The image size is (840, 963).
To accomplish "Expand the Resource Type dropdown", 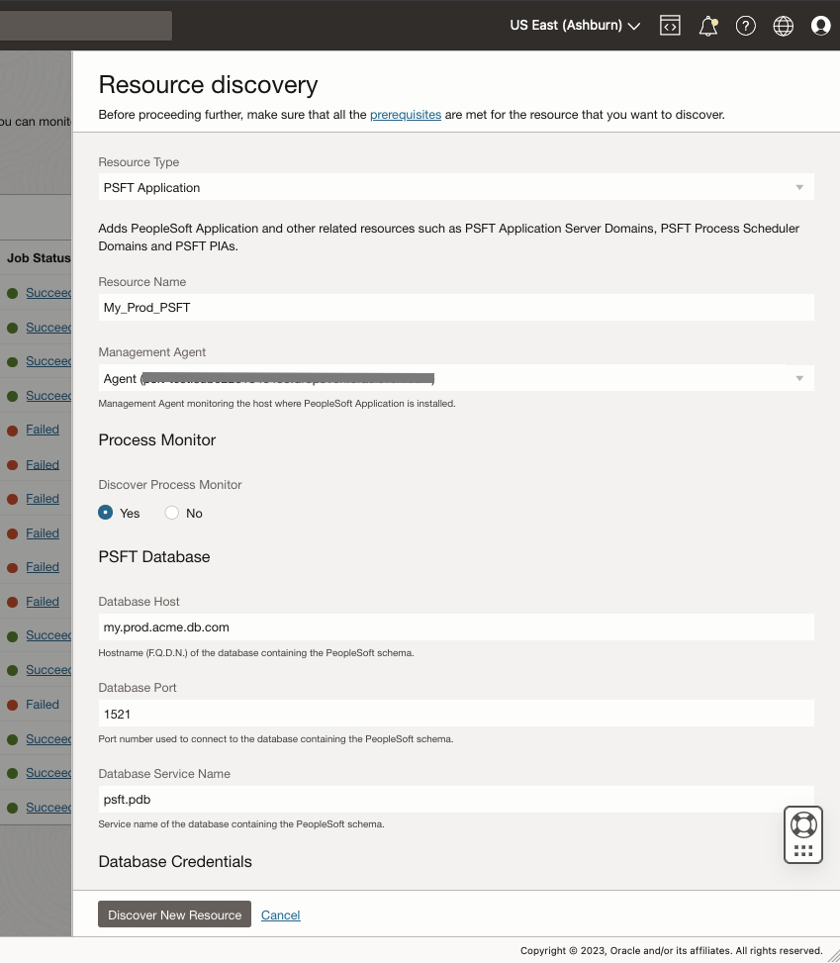I will (x=455, y=187).
